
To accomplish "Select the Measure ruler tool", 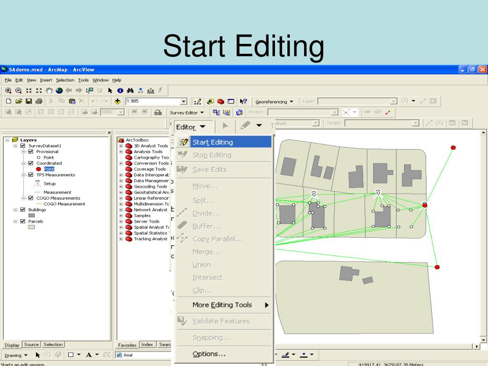I will [151, 91].
